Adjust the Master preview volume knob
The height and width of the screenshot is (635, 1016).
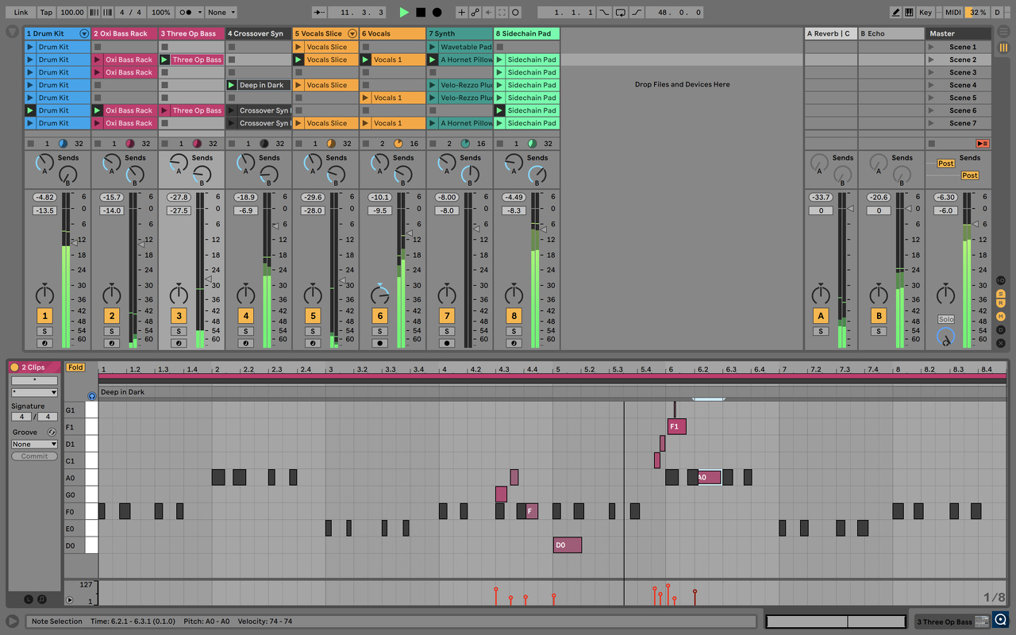(x=945, y=338)
